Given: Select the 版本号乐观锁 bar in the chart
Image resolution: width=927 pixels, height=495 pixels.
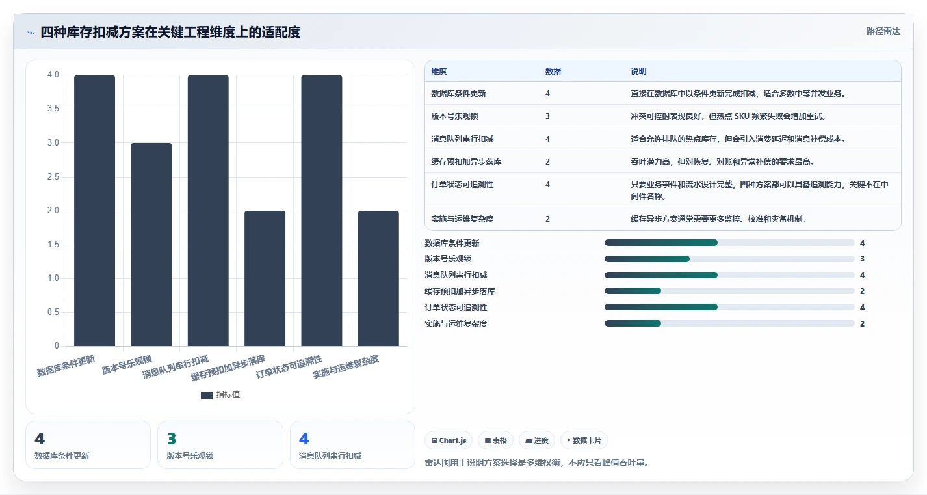Looking at the screenshot, I should click(x=151, y=245).
